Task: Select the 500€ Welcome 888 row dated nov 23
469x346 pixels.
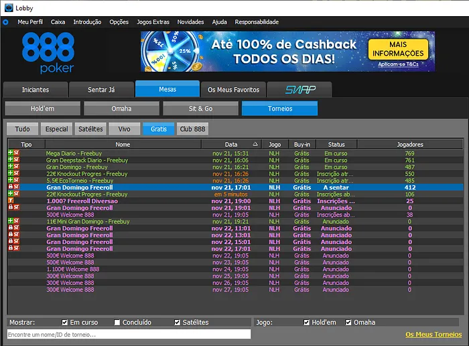Action: point(235,262)
